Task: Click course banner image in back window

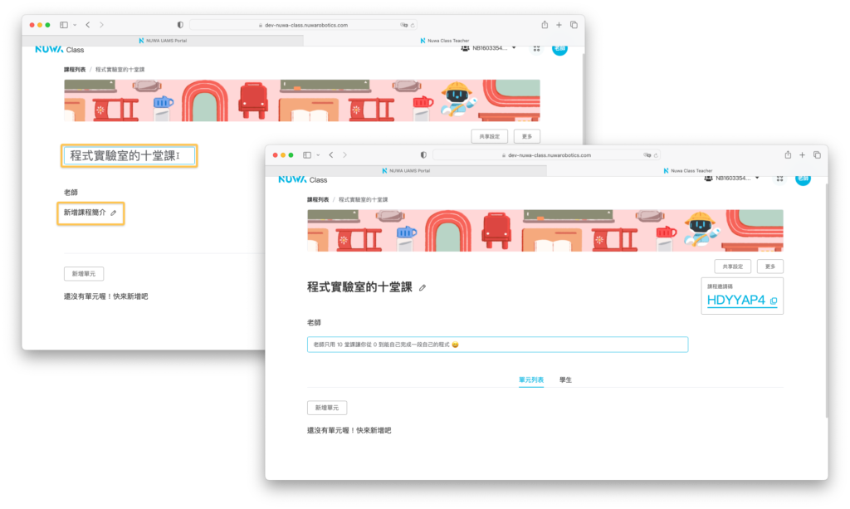Action: [x=302, y=100]
